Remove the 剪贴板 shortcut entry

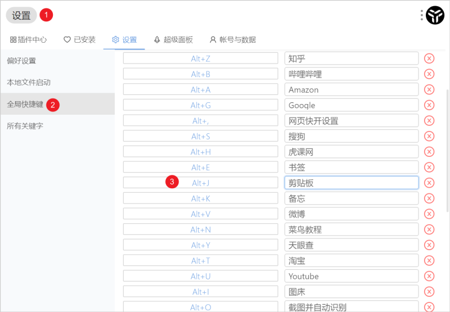coord(429,183)
